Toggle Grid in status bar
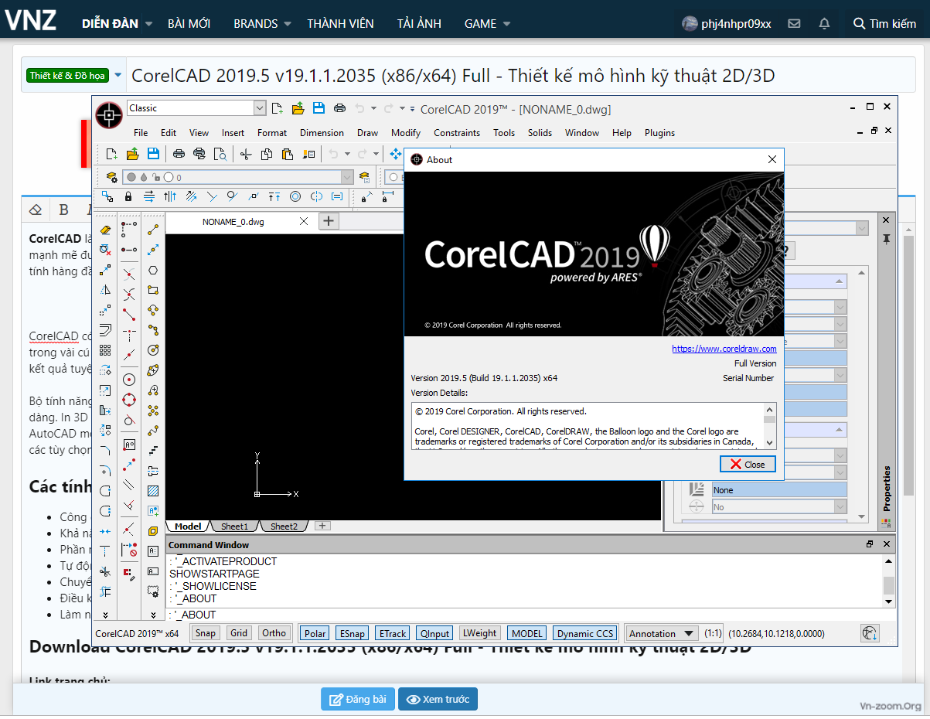Screen dimensions: 930x719 [239, 633]
